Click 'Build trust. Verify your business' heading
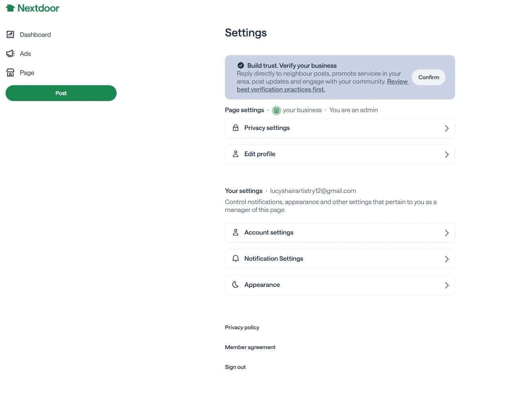This screenshot has width=509, height=403. pos(292,65)
